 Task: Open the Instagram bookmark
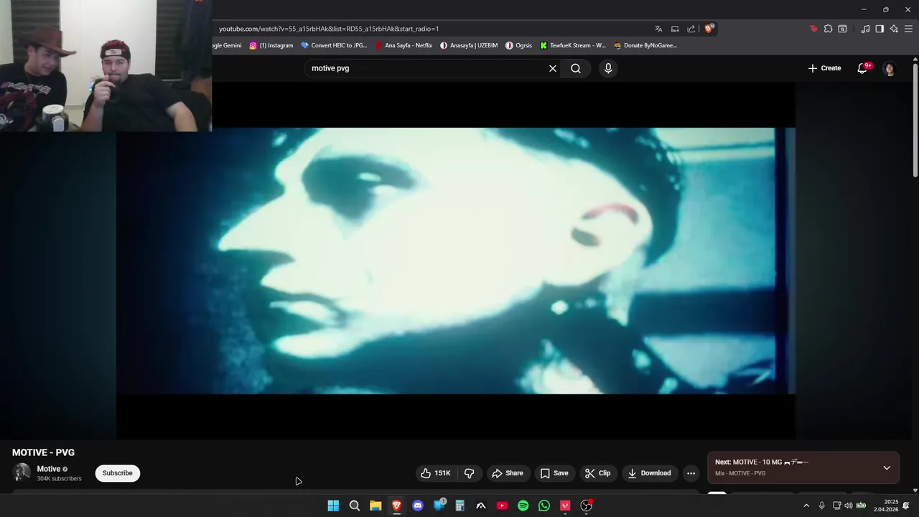(271, 45)
